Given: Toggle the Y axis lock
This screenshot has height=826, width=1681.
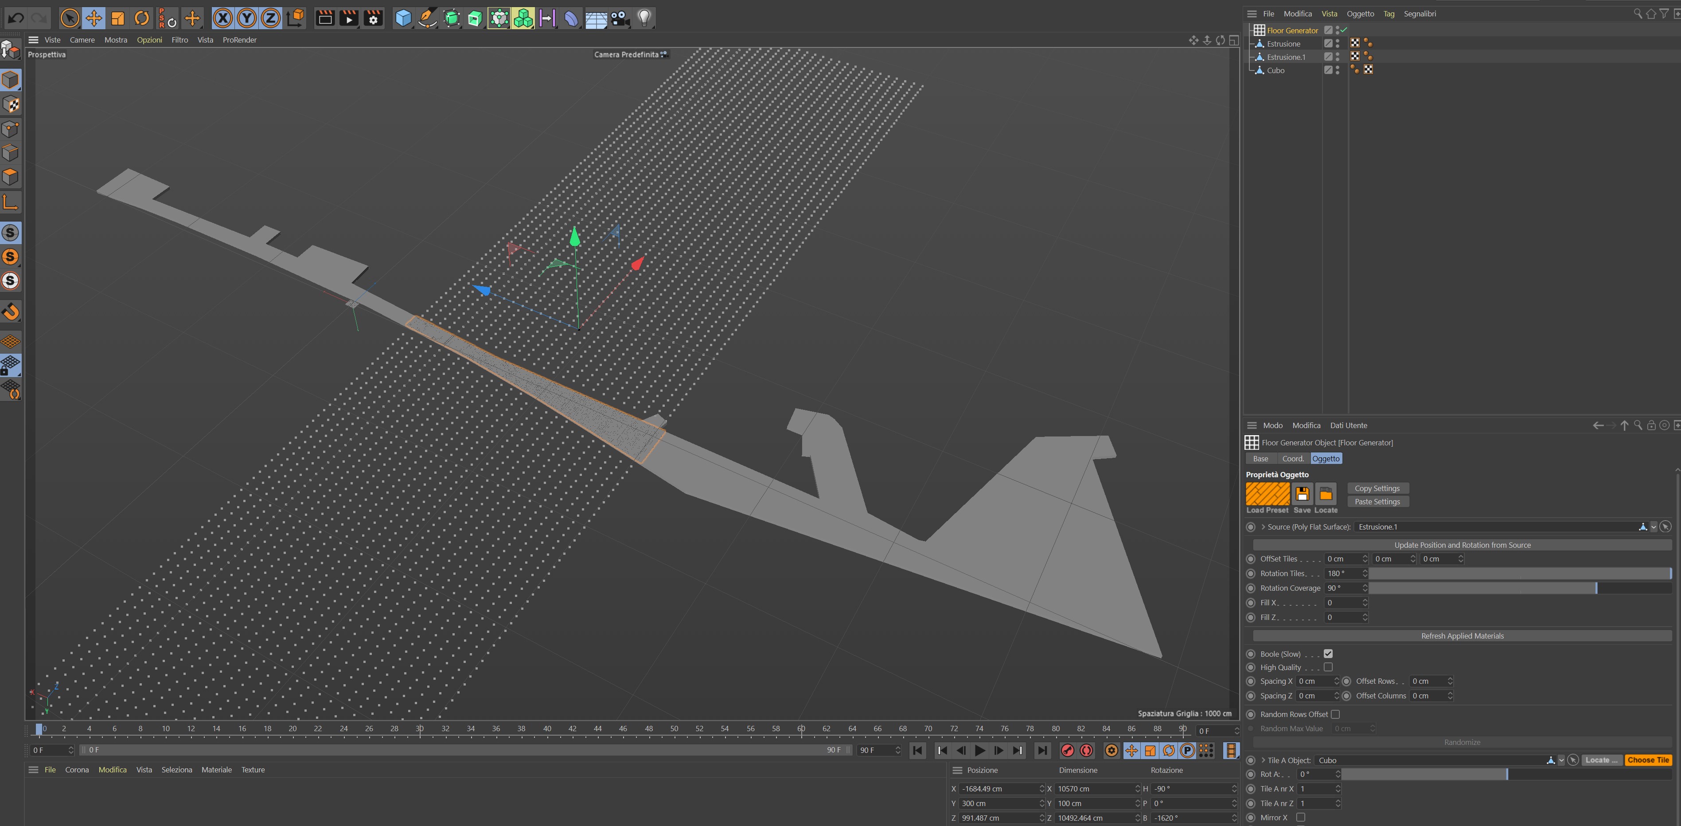Looking at the screenshot, I should point(247,18).
